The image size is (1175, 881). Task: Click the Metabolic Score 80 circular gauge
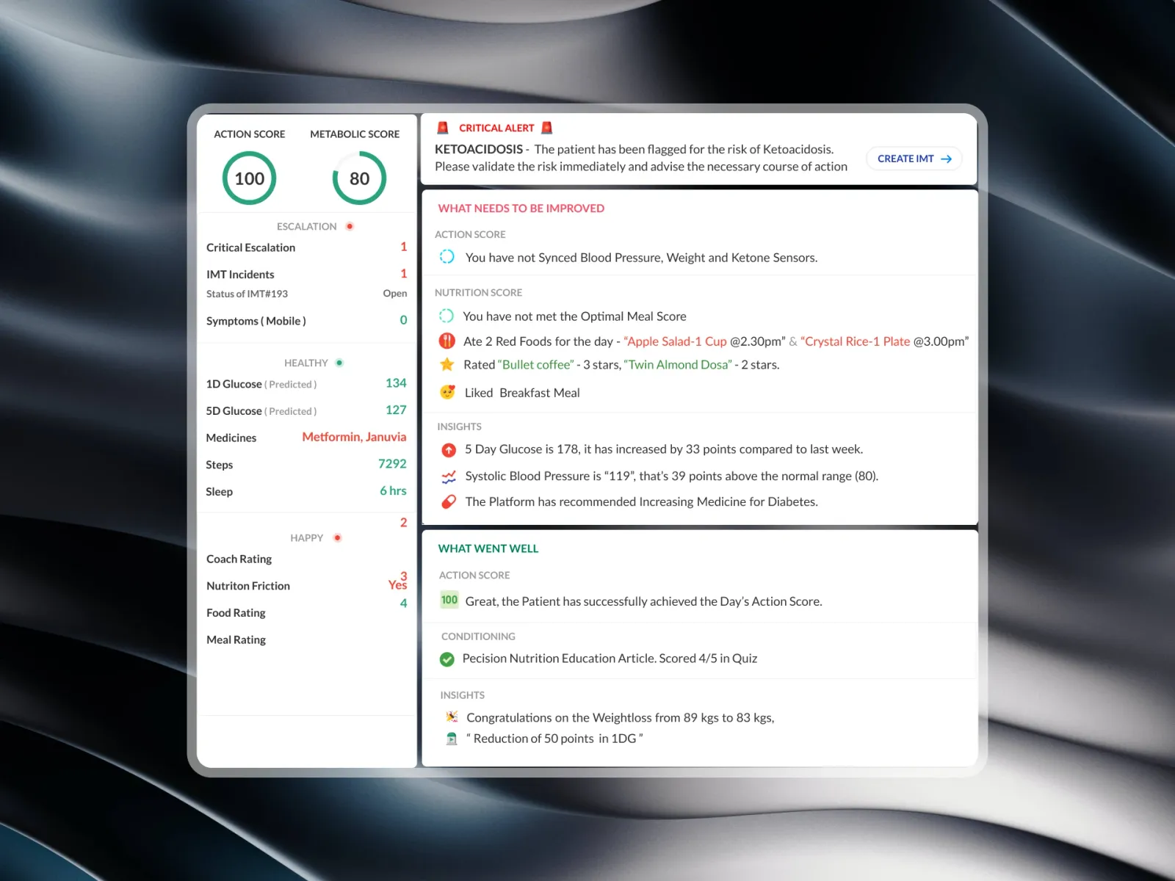359,178
